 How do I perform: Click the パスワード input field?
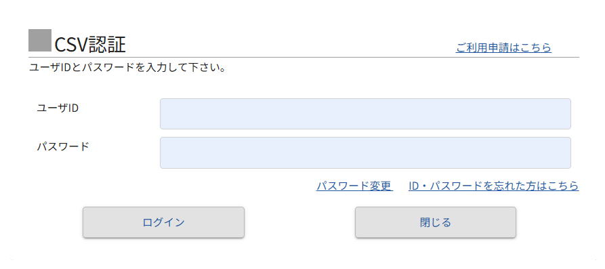[365, 153]
